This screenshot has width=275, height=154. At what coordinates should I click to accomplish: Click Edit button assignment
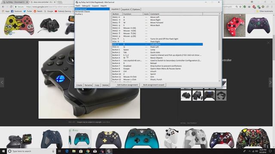(x=128, y=85)
